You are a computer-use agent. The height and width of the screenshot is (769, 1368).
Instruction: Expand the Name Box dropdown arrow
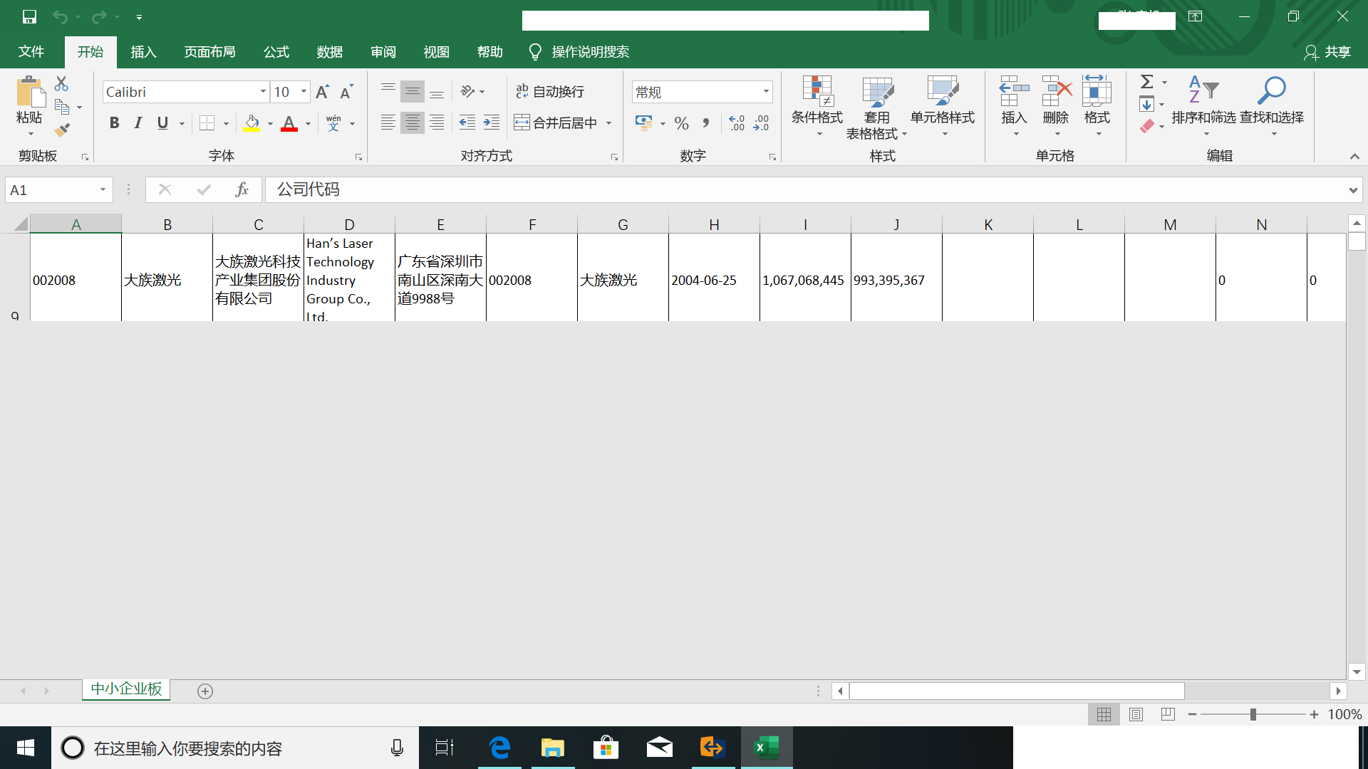[x=103, y=190]
